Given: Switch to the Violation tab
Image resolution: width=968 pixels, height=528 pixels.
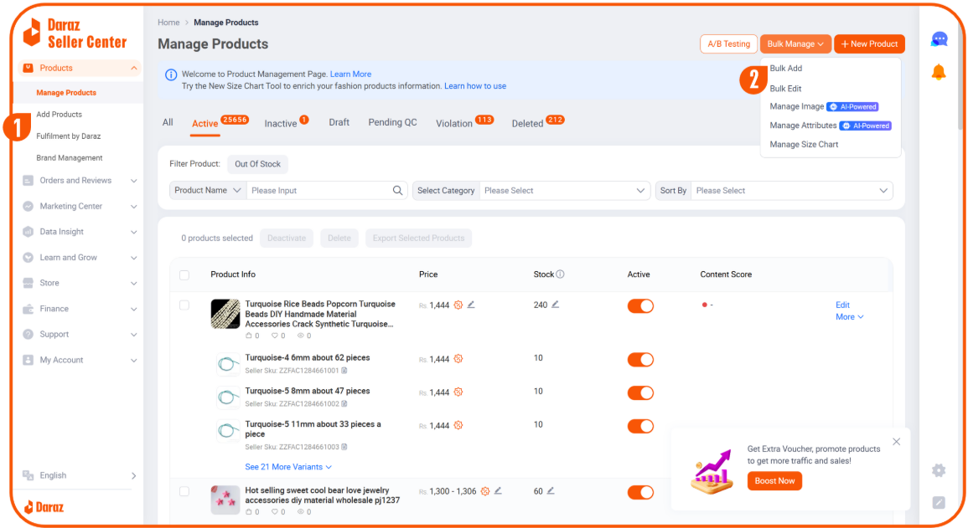Looking at the screenshot, I should click(454, 124).
